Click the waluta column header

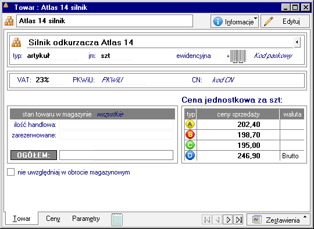click(292, 114)
